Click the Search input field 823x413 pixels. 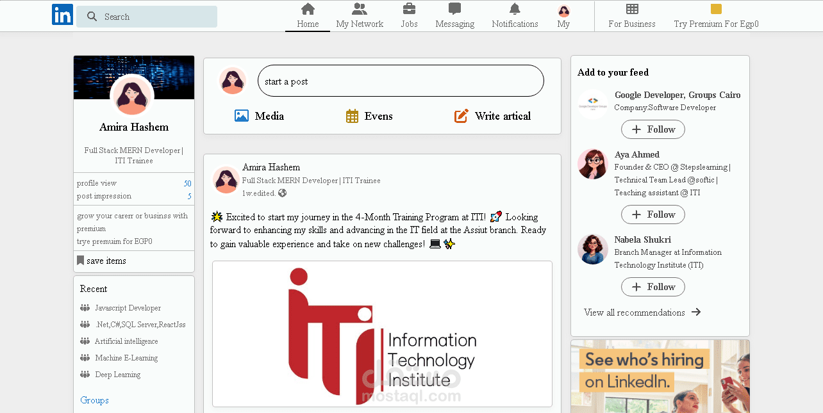click(x=147, y=17)
